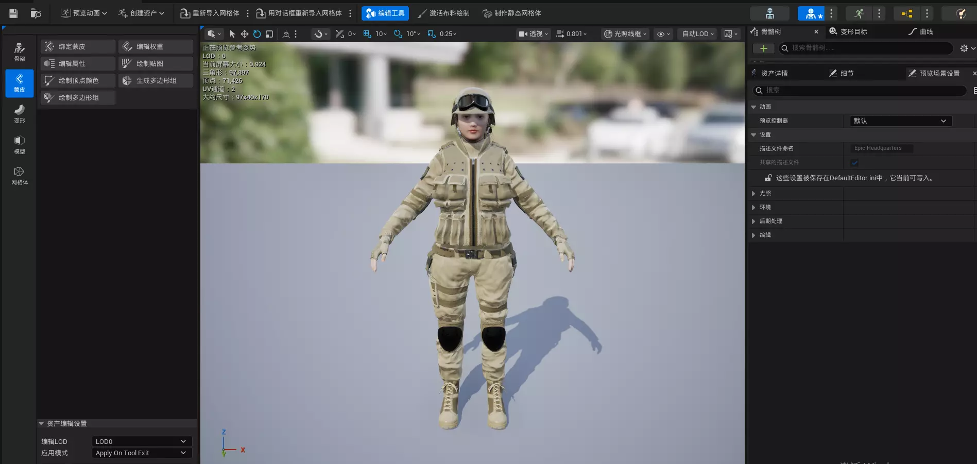This screenshot has height=464, width=977.
Task: Choose the translate move gizmo tool
Action: click(245, 34)
